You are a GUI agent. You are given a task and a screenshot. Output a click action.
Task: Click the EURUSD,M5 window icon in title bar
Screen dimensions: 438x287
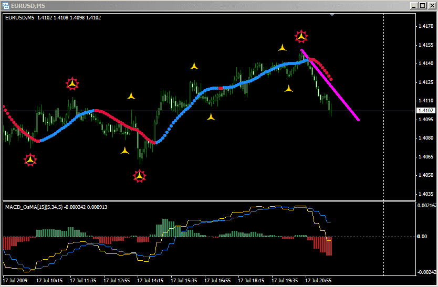(5, 5)
